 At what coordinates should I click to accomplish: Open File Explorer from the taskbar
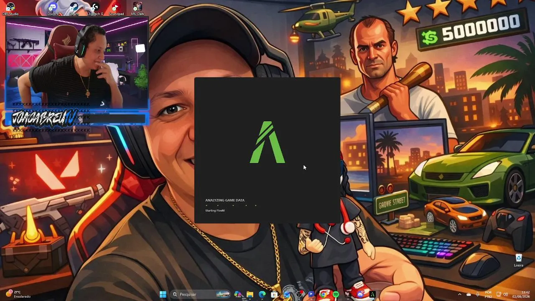point(250,294)
